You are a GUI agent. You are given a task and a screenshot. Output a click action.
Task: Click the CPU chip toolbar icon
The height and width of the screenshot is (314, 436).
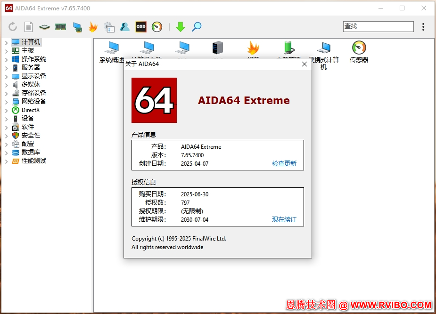(x=44, y=27)
